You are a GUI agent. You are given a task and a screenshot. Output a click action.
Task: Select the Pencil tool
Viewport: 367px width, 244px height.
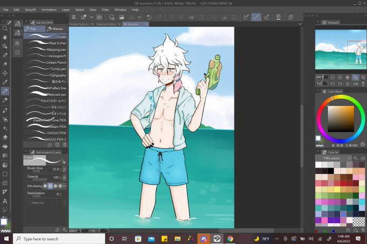(5, 100)
